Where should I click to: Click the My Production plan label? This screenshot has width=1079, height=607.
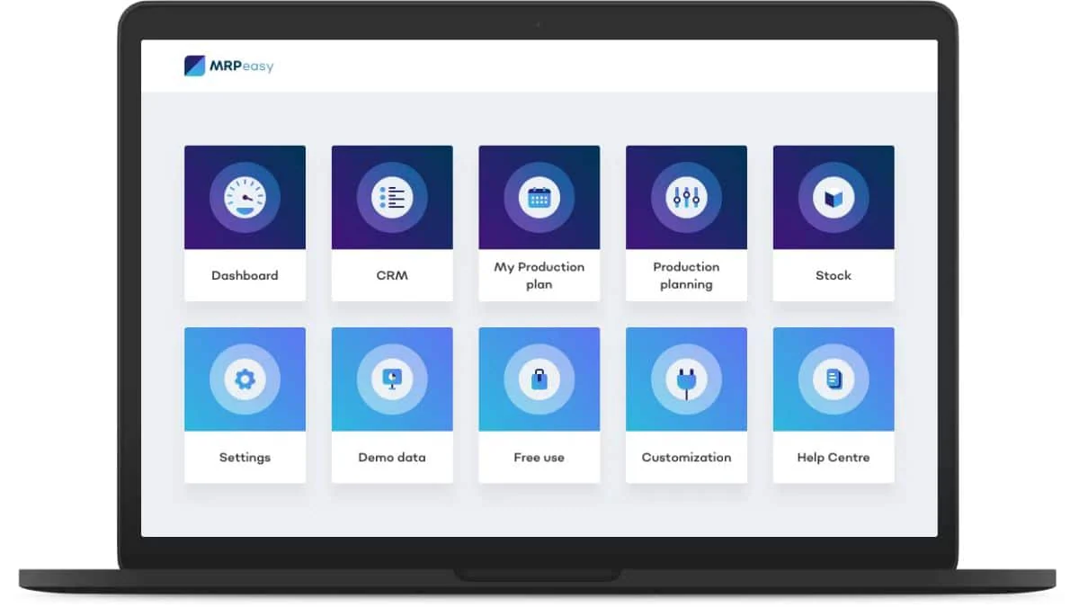point(539,275)
